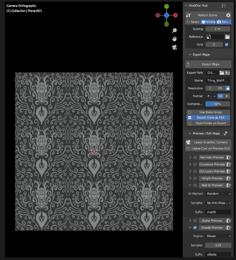
Task: Collapse the Preview / Edit Maps section
Action: 190,133
